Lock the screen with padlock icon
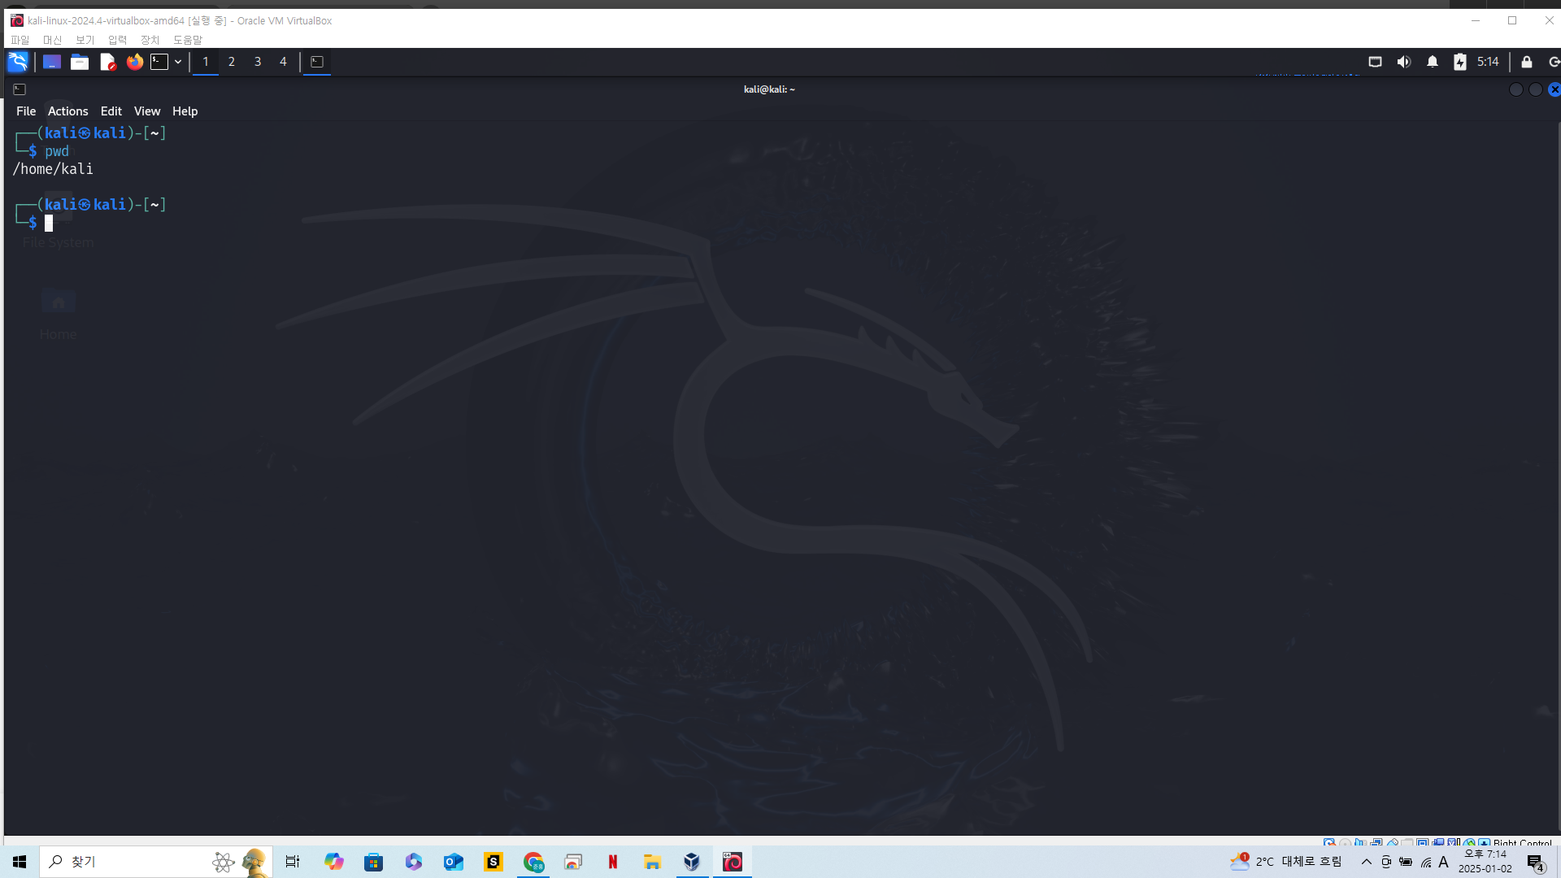 pyautogui.click(x=1527, y=62)
